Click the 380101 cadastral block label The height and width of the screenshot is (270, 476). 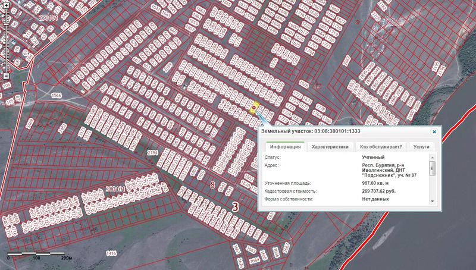117,189
